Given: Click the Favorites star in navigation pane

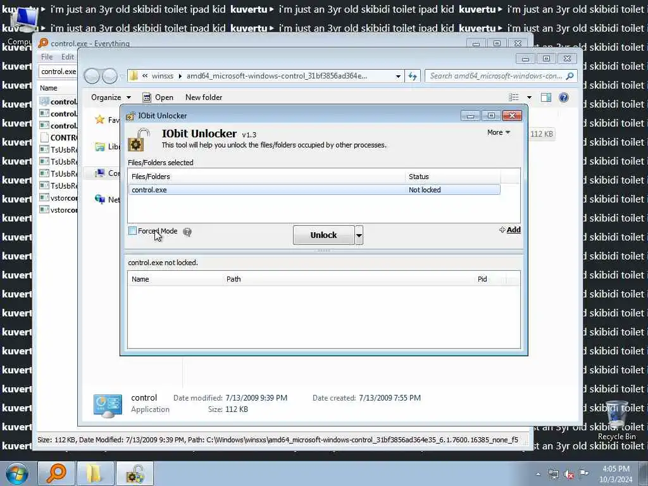Looking at the screenshot, I should (99, 120).
